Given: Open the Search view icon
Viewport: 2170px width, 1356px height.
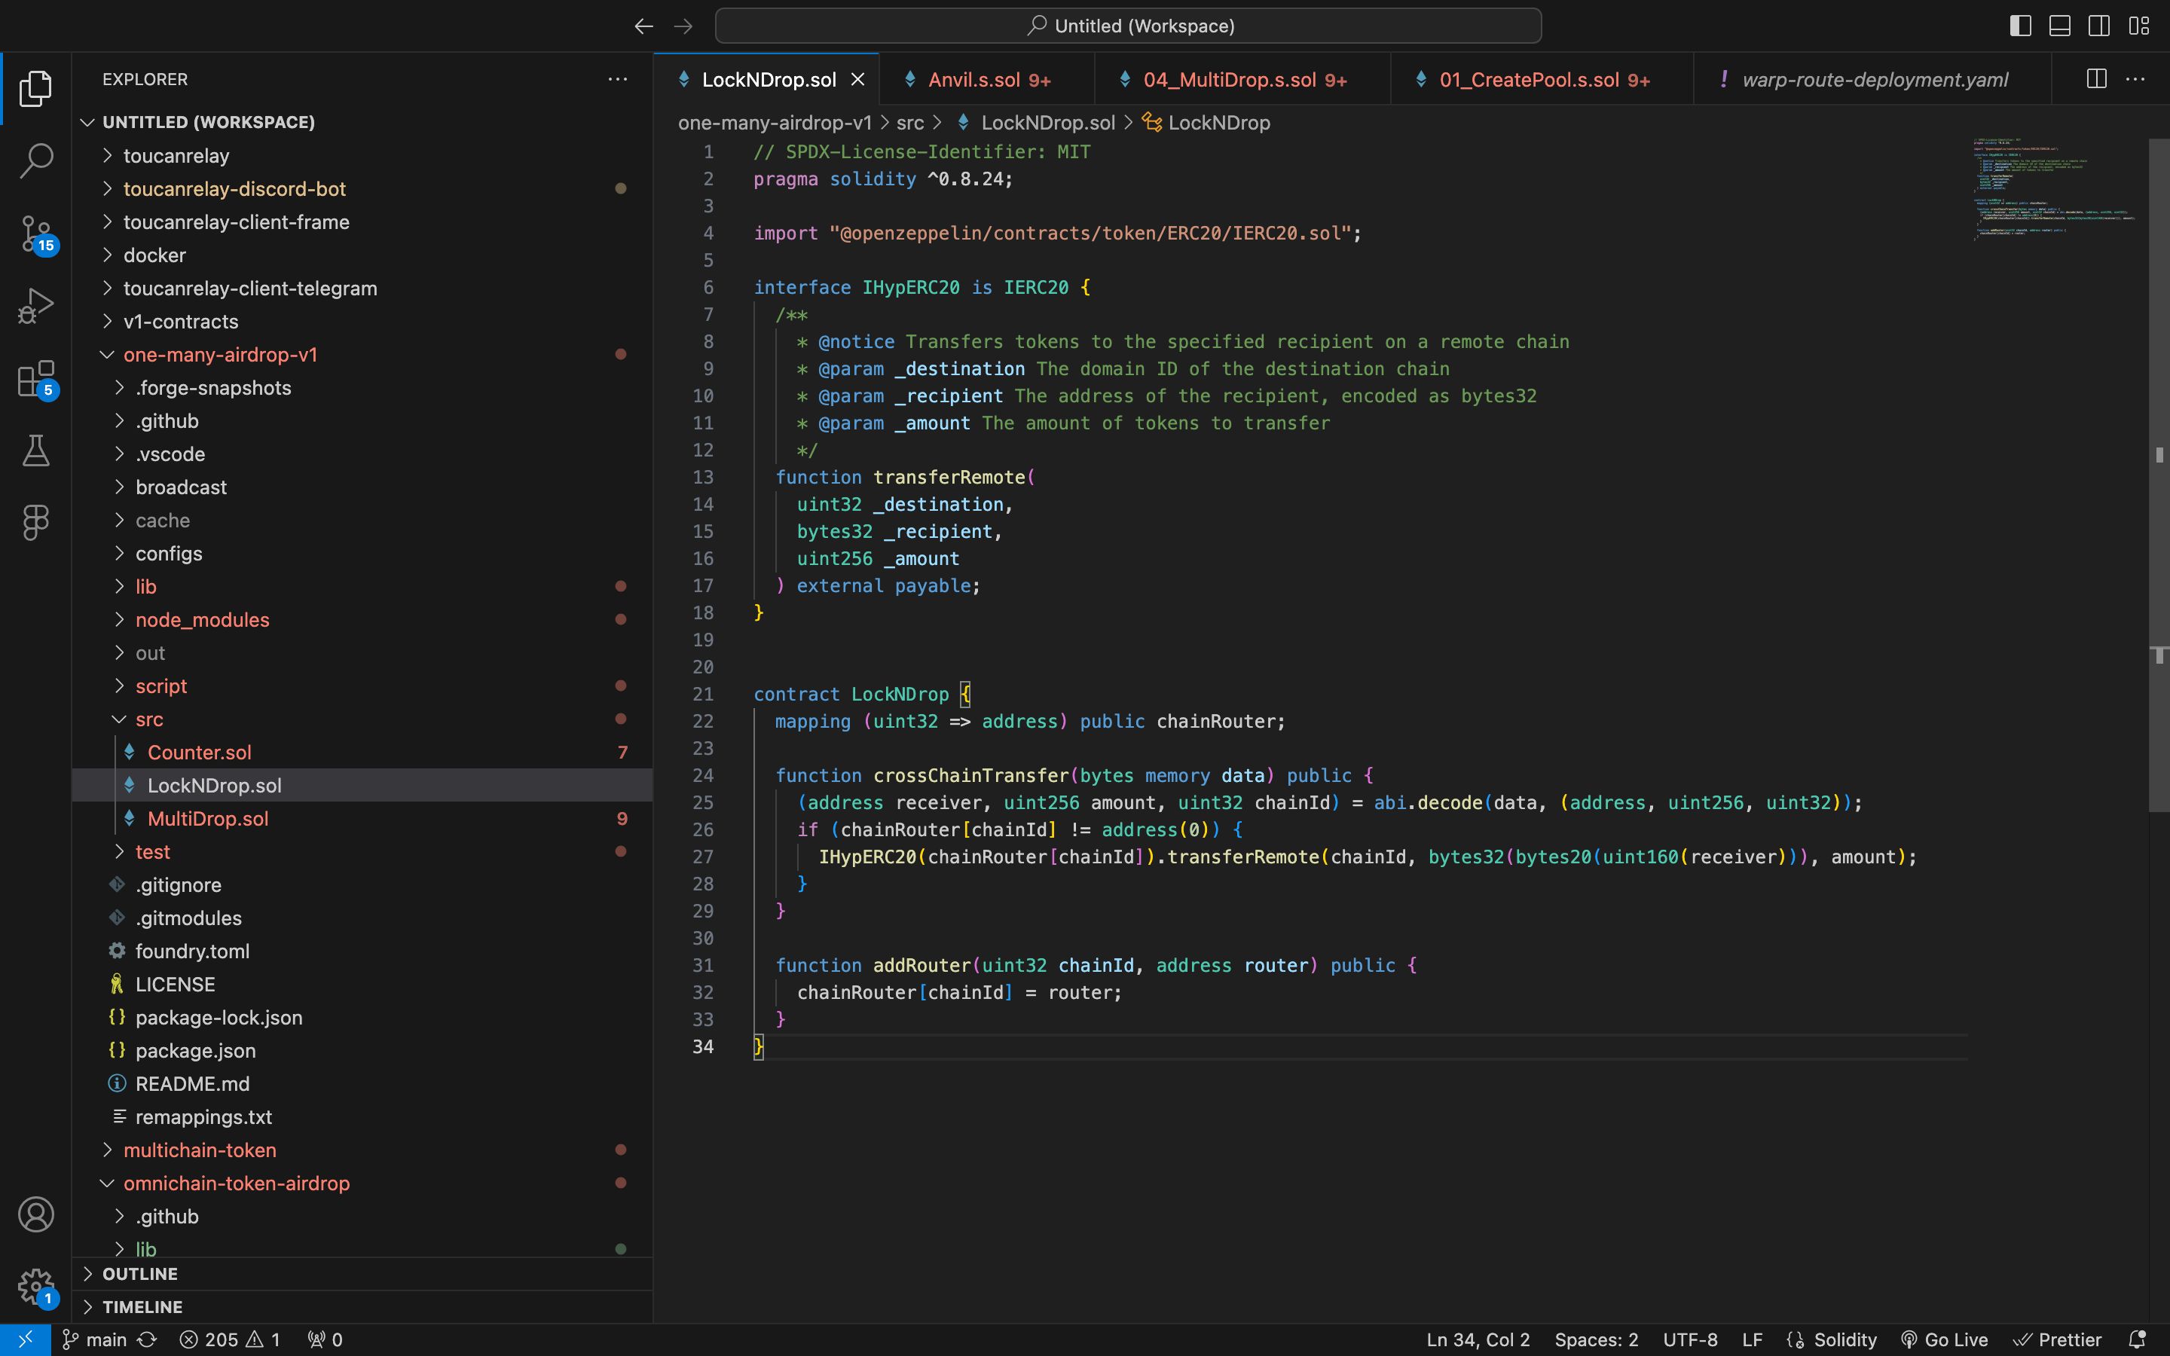Looking at the screenshot, I should (36, 160).
